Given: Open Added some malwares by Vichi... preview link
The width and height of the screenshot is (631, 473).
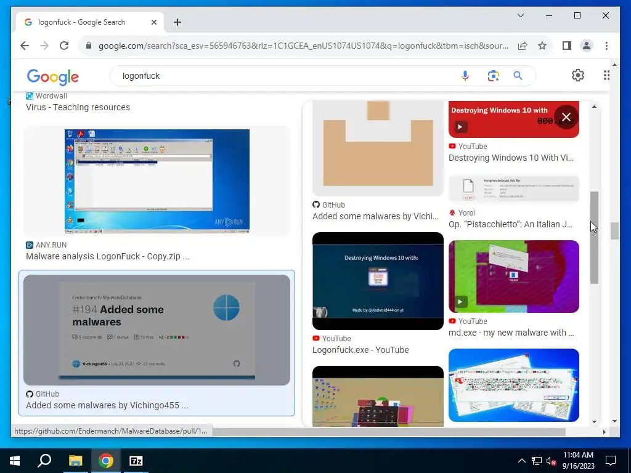Looking at the screenshot, I should [375, 216].
